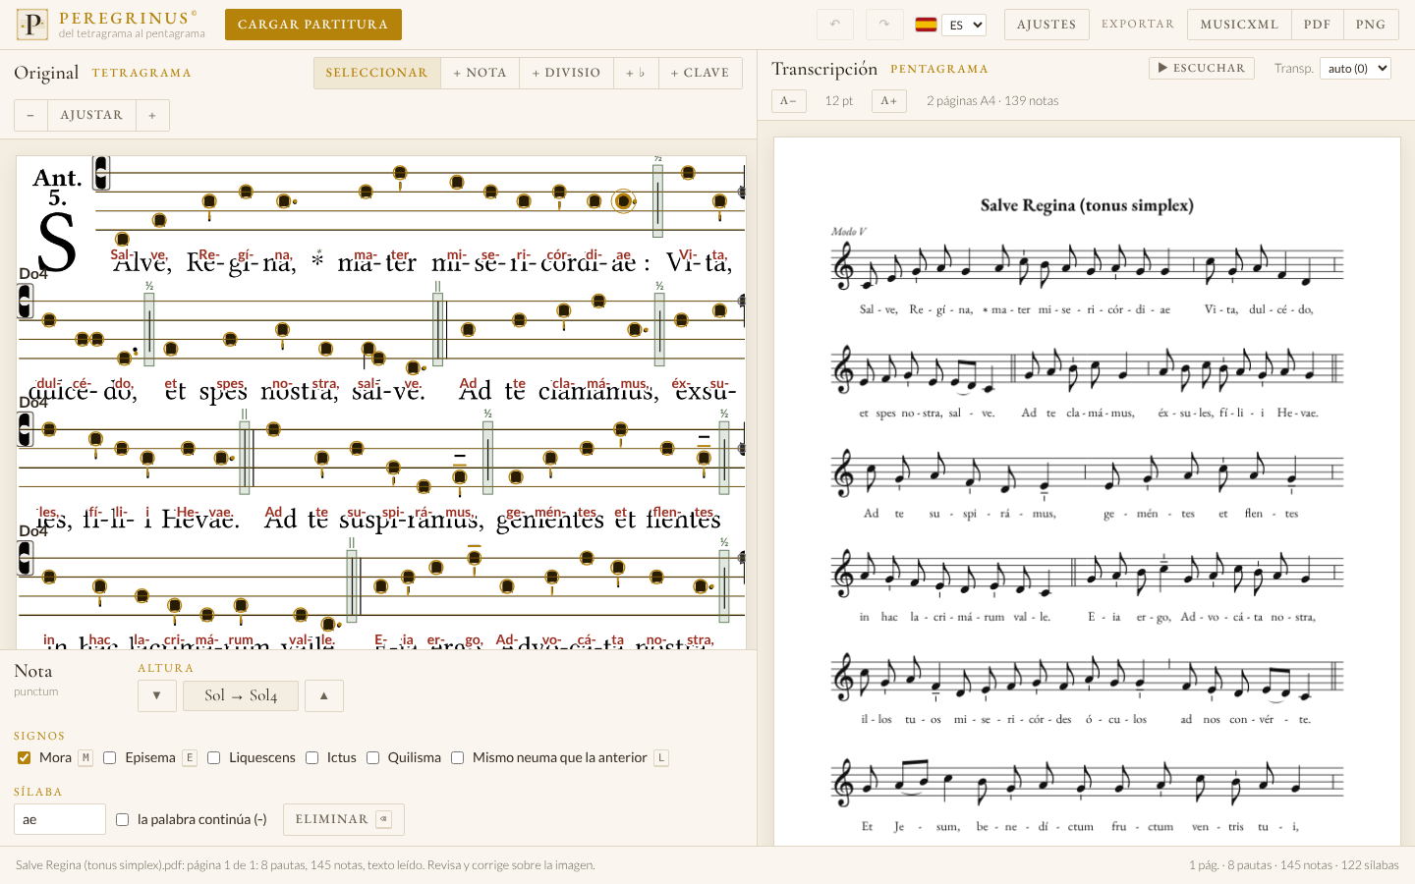The height and width of the screenshot is (884, 1415).
Task: Select the clef on the third tetragram staff
Action: pyautogui.click(x=26, y=429)
